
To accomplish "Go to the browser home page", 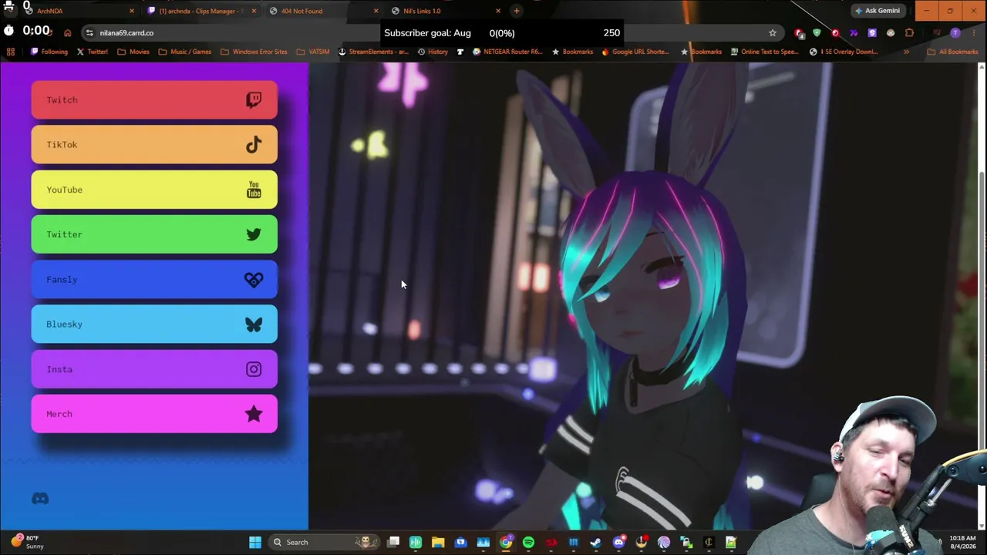I will tap(67, 32).
